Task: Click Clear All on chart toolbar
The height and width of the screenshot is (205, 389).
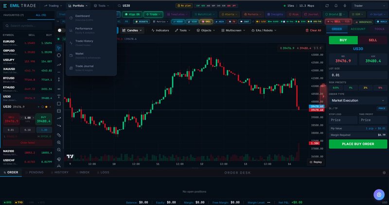Action: click(x=313, y=30)
